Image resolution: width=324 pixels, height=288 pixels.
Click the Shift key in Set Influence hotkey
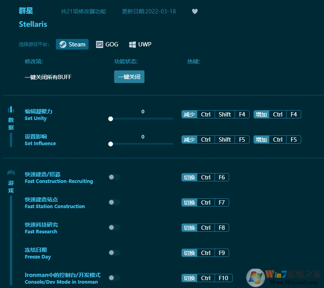[225, 140]
